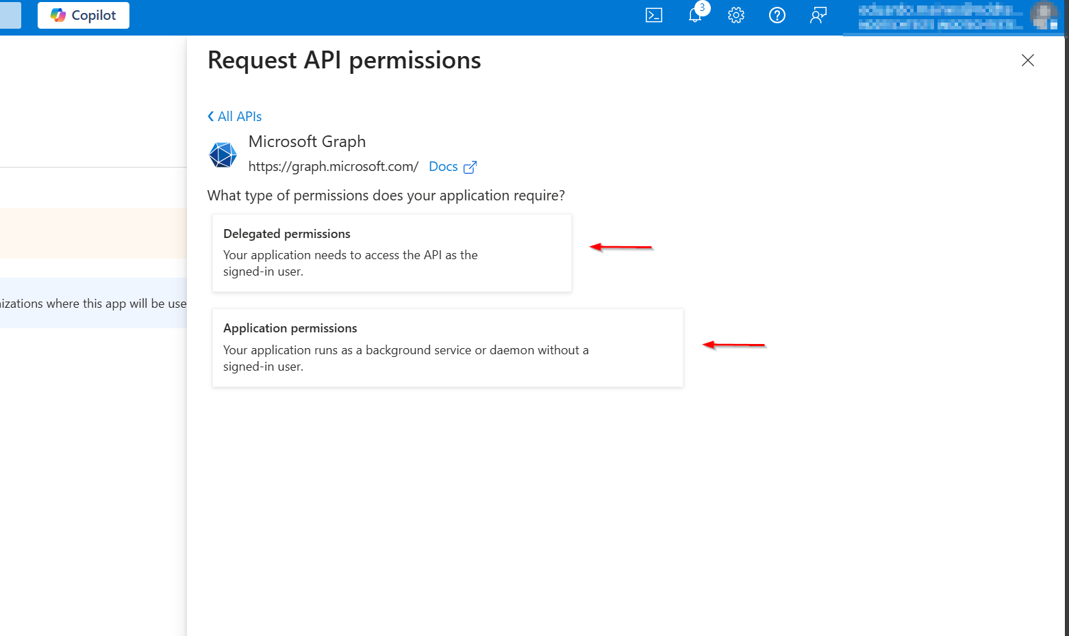
Task: Click the Microsoft Graph logo icon
Action: pos(223,155)
